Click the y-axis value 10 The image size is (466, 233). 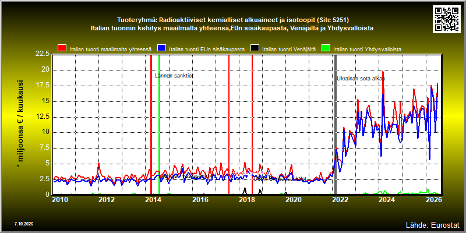pyautogui.click(x=45, y=132)
